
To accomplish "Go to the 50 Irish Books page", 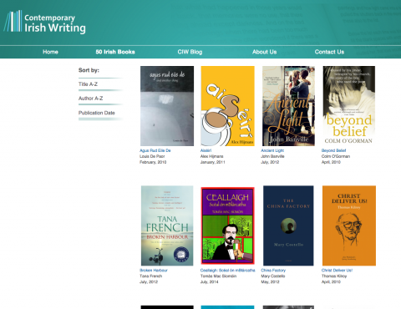I will coord(115,52).
